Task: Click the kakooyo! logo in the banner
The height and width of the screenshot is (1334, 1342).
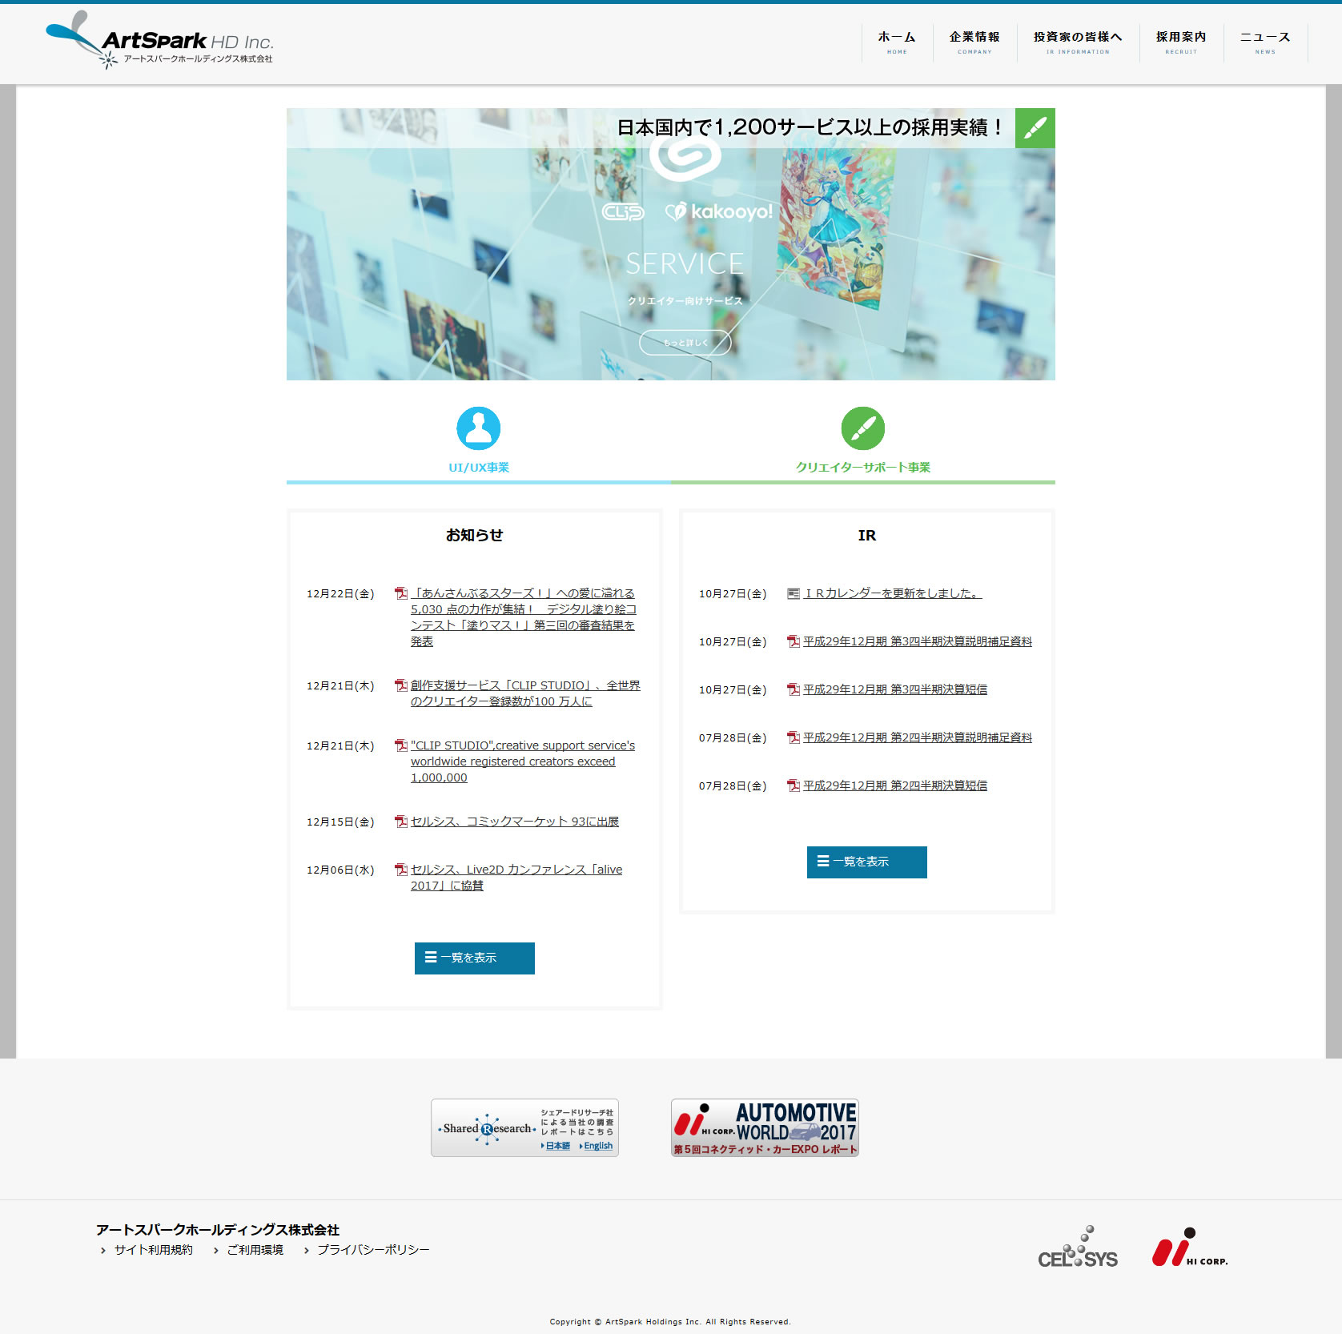Action: pyautogui.click(x=719, y=211)
